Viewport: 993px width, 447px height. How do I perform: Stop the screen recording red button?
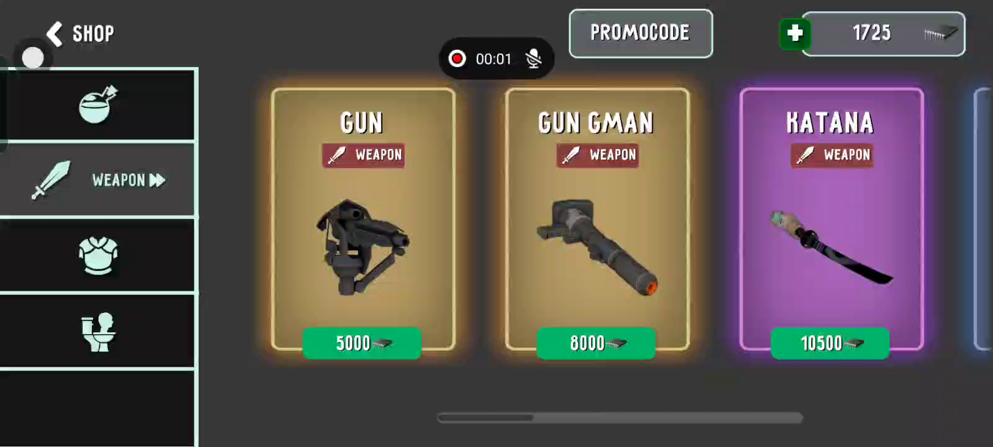[457, 59]
